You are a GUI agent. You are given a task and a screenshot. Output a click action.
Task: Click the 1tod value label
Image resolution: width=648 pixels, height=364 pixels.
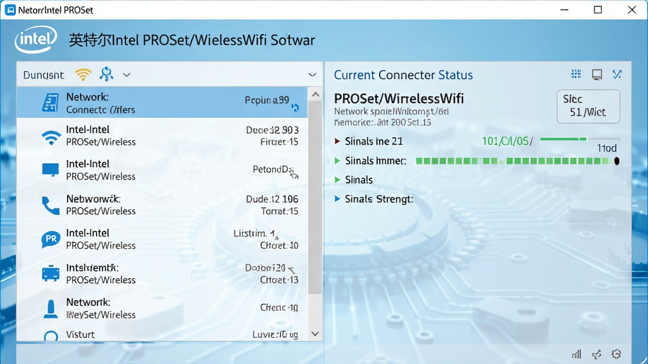point(607,148)
